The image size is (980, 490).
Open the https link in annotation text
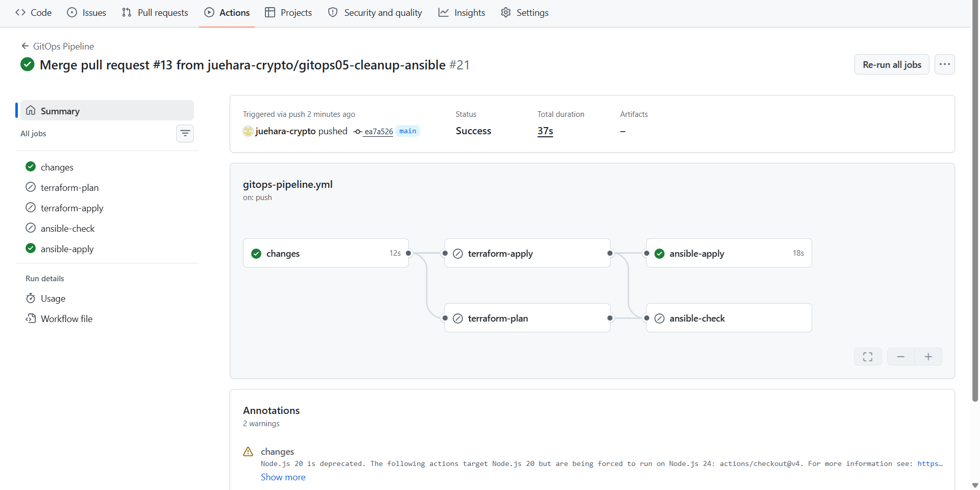tap(930, 463)
